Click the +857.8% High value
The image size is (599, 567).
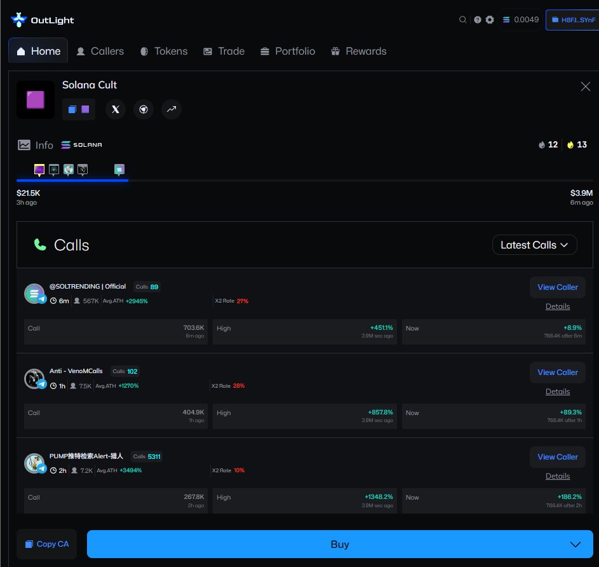point(380,412)
